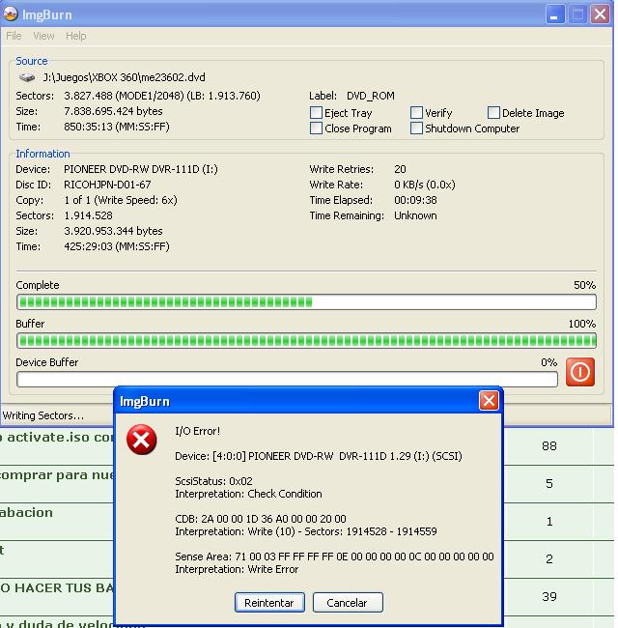Click the Write Rate value 0 KB/s (0.0x)
The height and width of the screenshot is (628, 618).
[425, 185]
